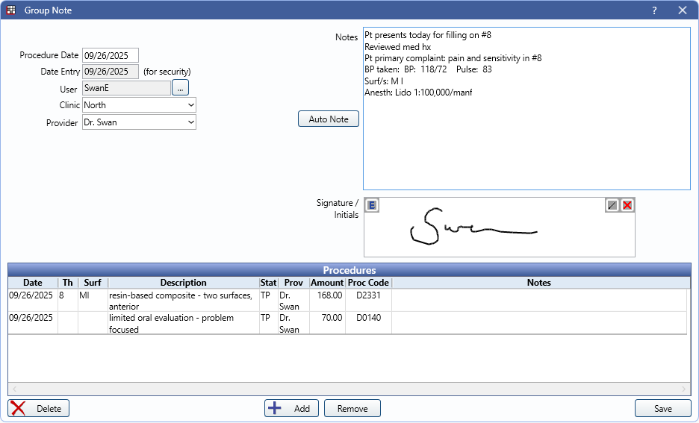Click the signature pen stylus icon
The image size is (699, 423).
[x=612, y=205]
